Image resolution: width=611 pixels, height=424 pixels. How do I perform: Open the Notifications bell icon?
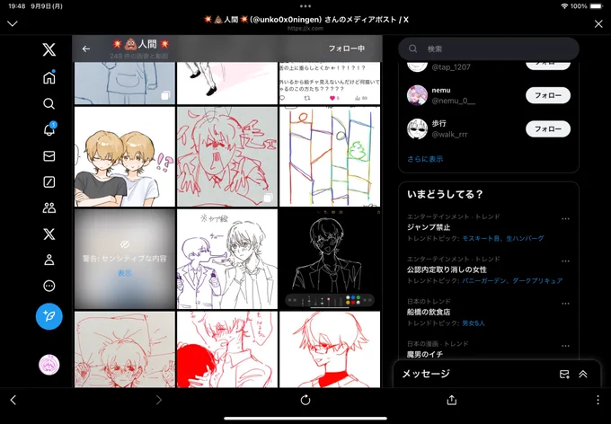click(49, 129)
